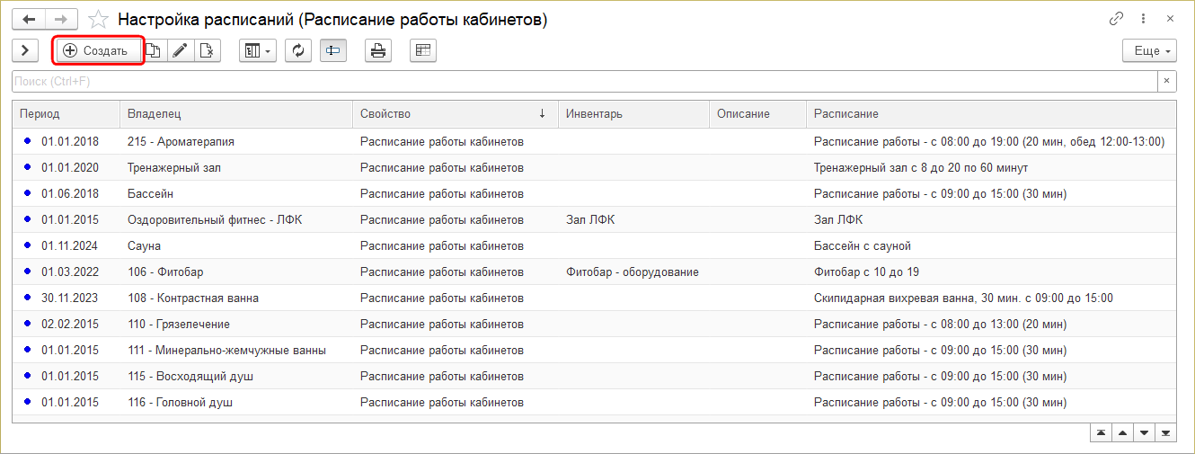Open the three-dot window menu

point(1143,19)
